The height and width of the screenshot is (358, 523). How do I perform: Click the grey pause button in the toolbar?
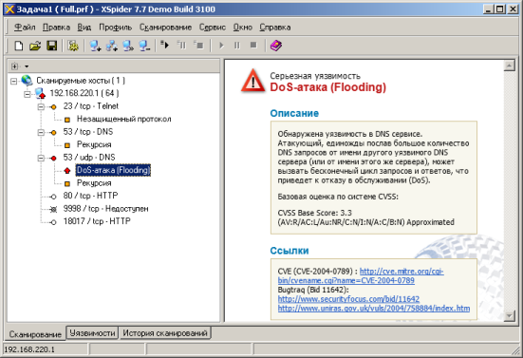tap(237, 45)
